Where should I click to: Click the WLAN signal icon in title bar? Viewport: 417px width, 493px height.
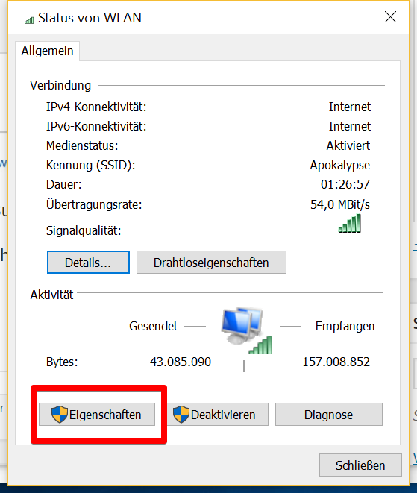(x=29, y=20)
